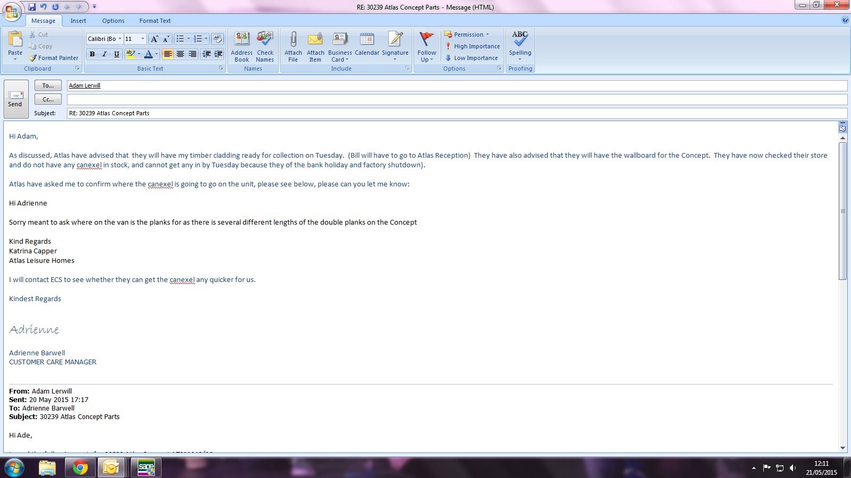Attach an Outlook item
The width and height of the screenshot is (851, 478).
point(315,47)
